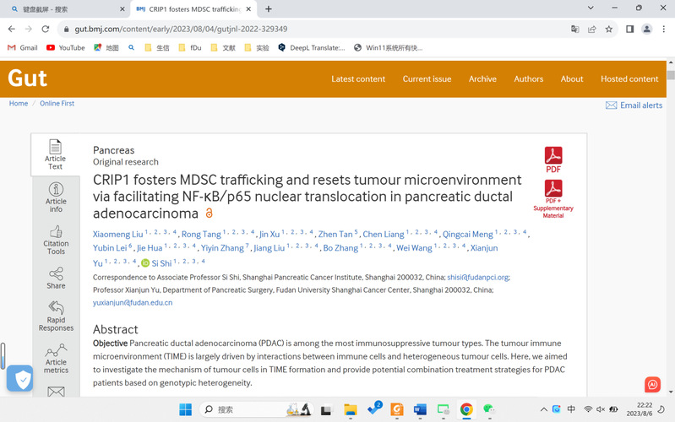
Task: Download the article PDF
Action: (x=553, y=160)
